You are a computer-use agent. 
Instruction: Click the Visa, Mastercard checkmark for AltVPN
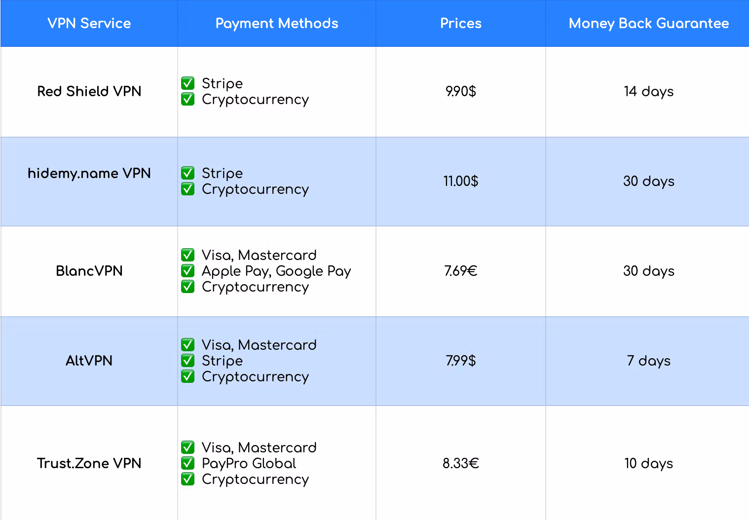[187, 344]
